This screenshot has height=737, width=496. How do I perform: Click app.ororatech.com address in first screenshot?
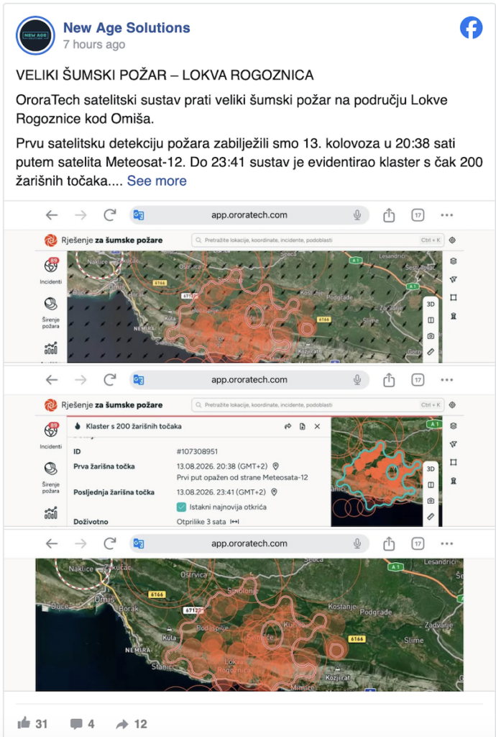click(x=249, y=214)
